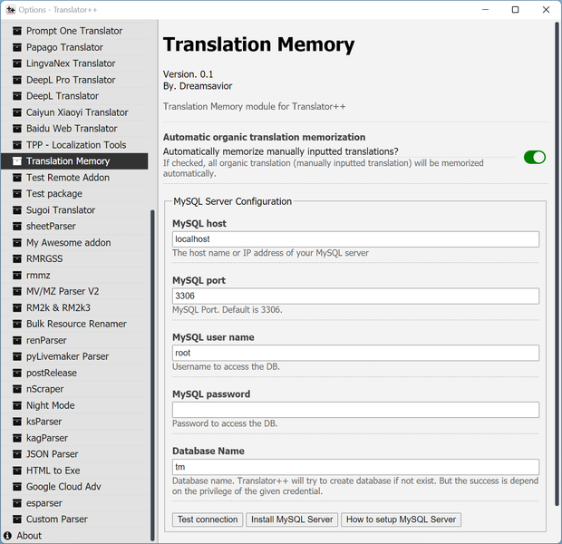Viewport: 562px width, 544px height.
Task: Focus the MySQL password field
Action: point(355,410)
